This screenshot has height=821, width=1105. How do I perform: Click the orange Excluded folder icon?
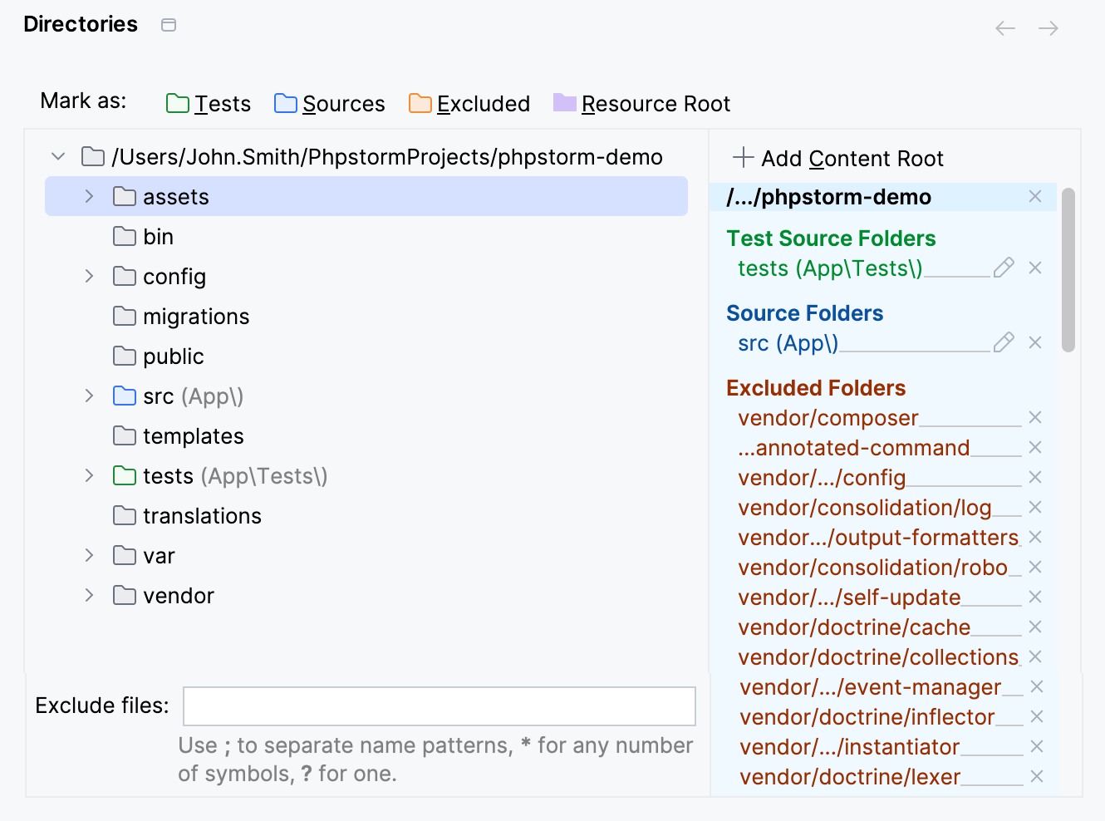tap(420, 102)
